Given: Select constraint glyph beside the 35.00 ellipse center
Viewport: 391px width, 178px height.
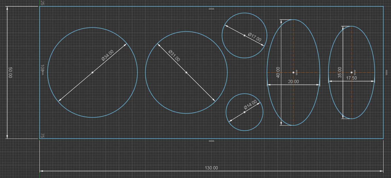Looking at the screenshot, I should tap(355, 72).
